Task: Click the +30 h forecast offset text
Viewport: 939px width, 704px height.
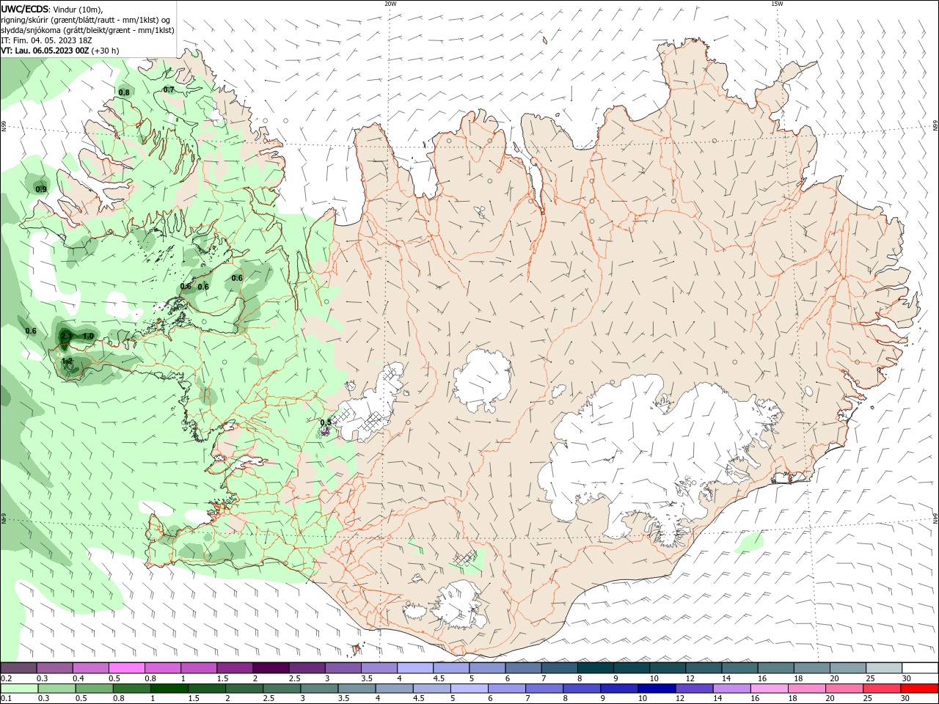Action: coord(105,51)
